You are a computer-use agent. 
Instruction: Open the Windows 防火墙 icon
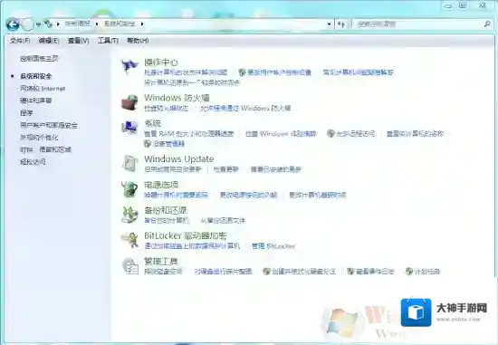(129, 102)
